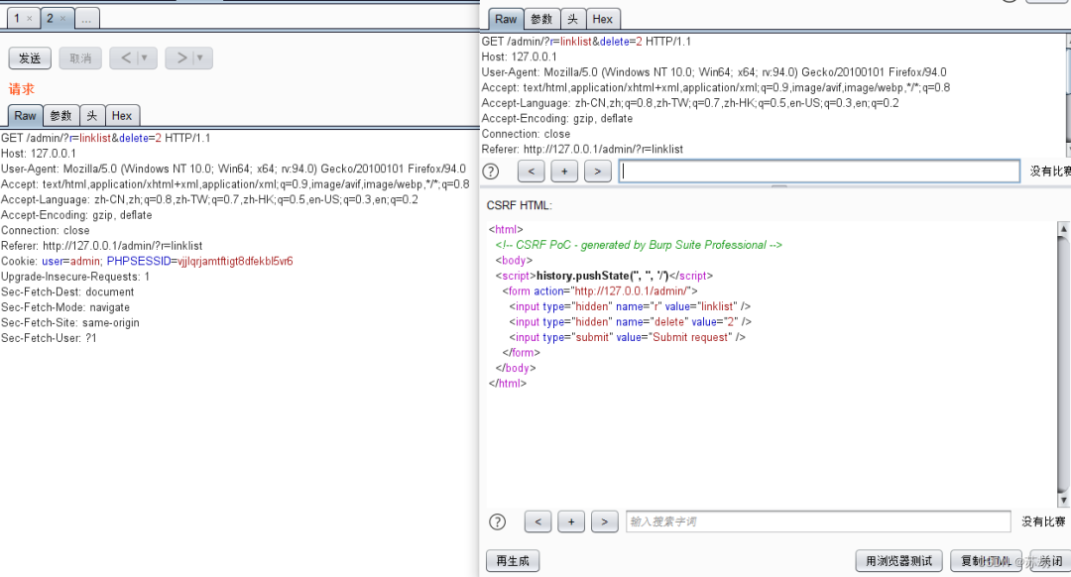Click the hidden input line named "r"
This screenshot has height=577, width=1071.
tap(630, 306)
